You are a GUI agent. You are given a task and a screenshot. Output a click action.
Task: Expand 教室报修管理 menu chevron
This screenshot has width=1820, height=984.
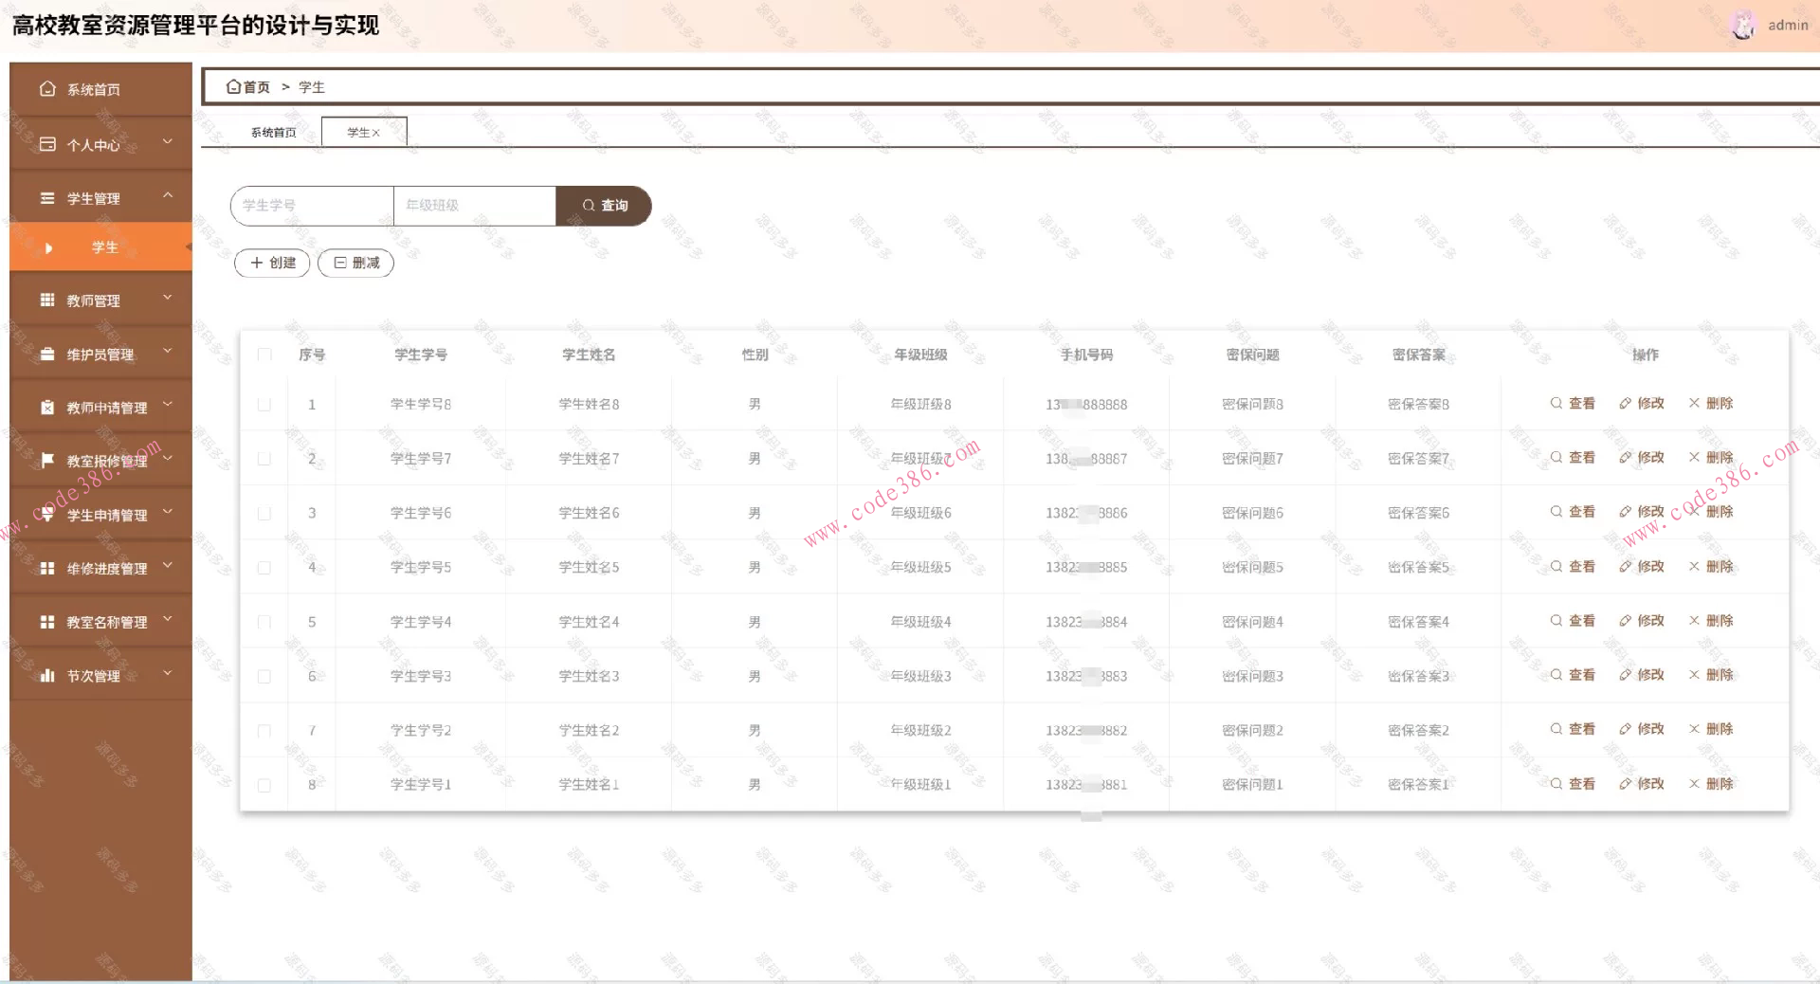(x=168, y=459)
